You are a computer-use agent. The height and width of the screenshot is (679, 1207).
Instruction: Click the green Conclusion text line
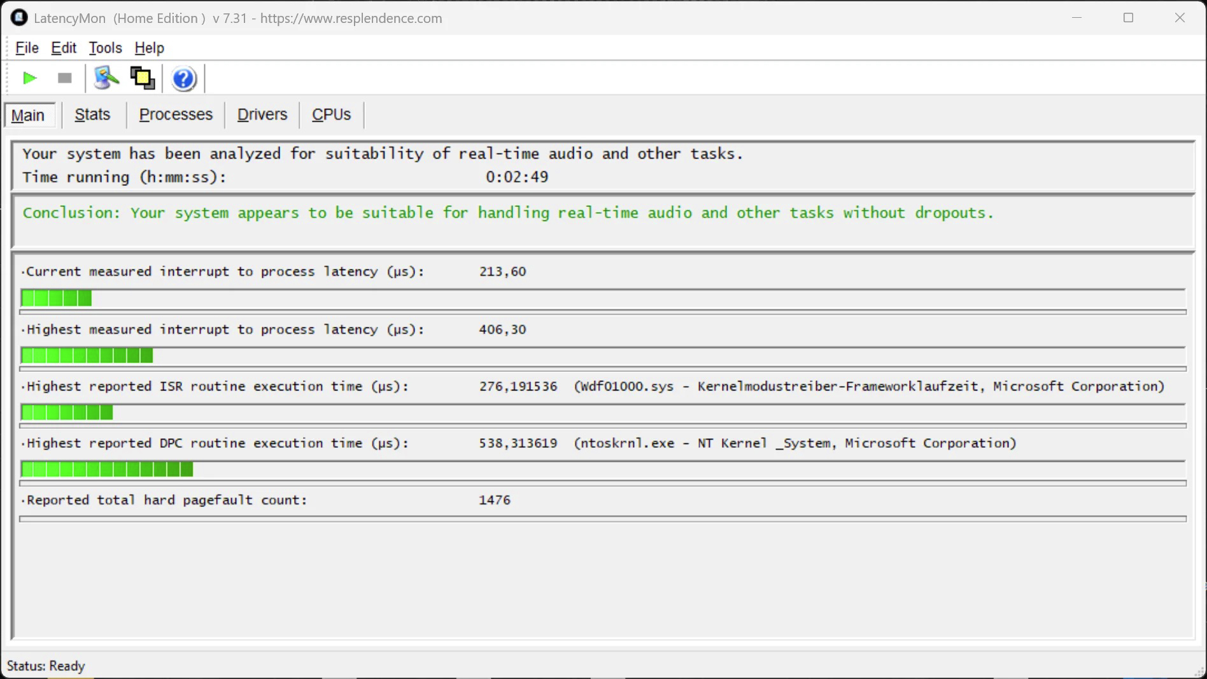coord(508,213)
